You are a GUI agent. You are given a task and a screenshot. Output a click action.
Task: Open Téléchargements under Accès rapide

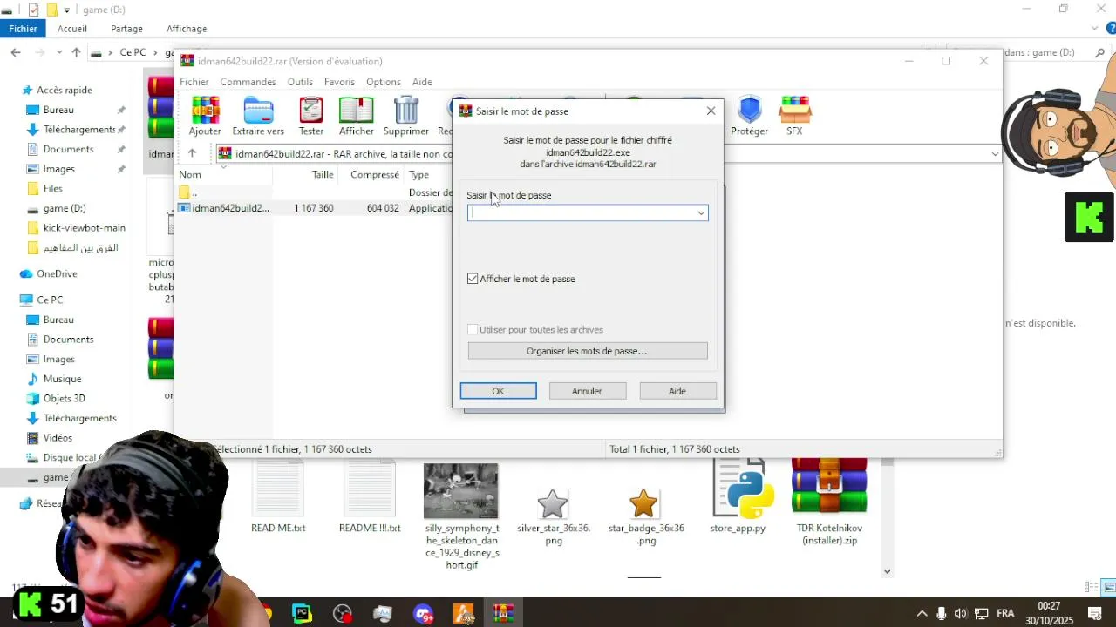[78, 130]
